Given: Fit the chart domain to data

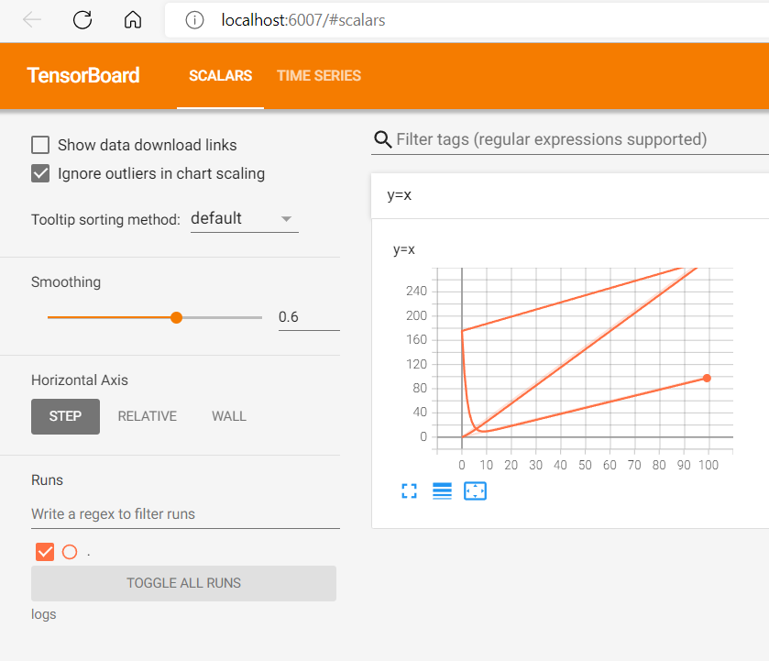Looking at the screenshot, I should pos(475,490).
